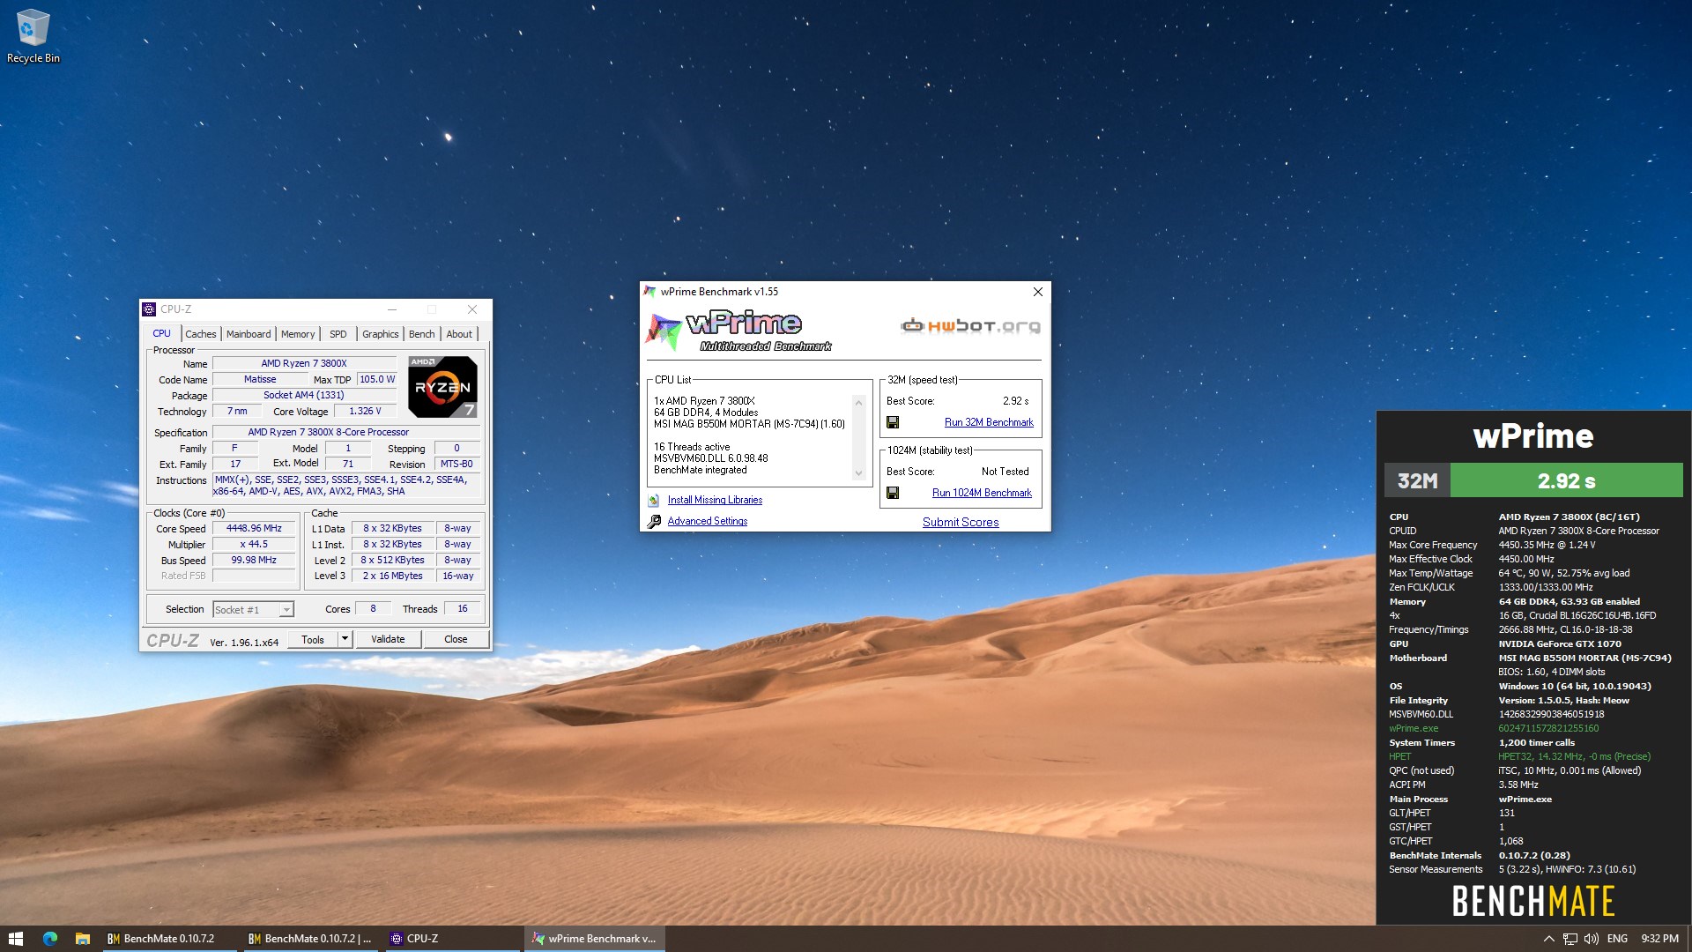Screen dimensions: 1692x952
Task: Switch to the Memory tab in CPU-Z
Action: click(x=298, y=334)
